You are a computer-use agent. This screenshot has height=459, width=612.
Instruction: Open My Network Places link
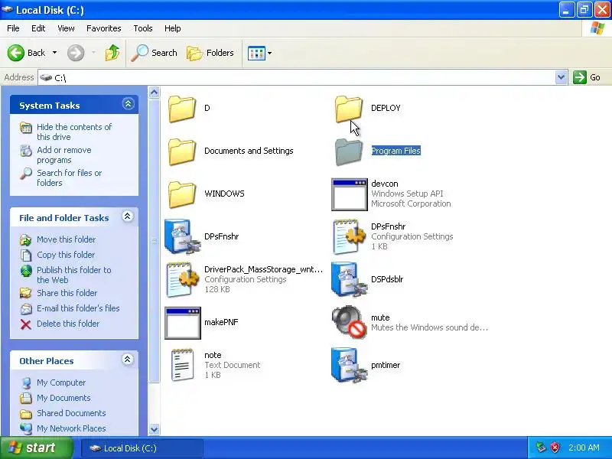(x=71, y=428)
